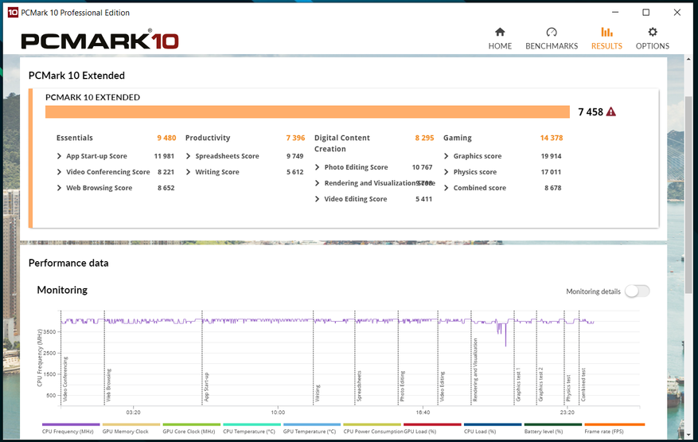Screen dimensions: 698x442
Task: Toggle the Monitoring details switch
Action: tap(637, 291)
